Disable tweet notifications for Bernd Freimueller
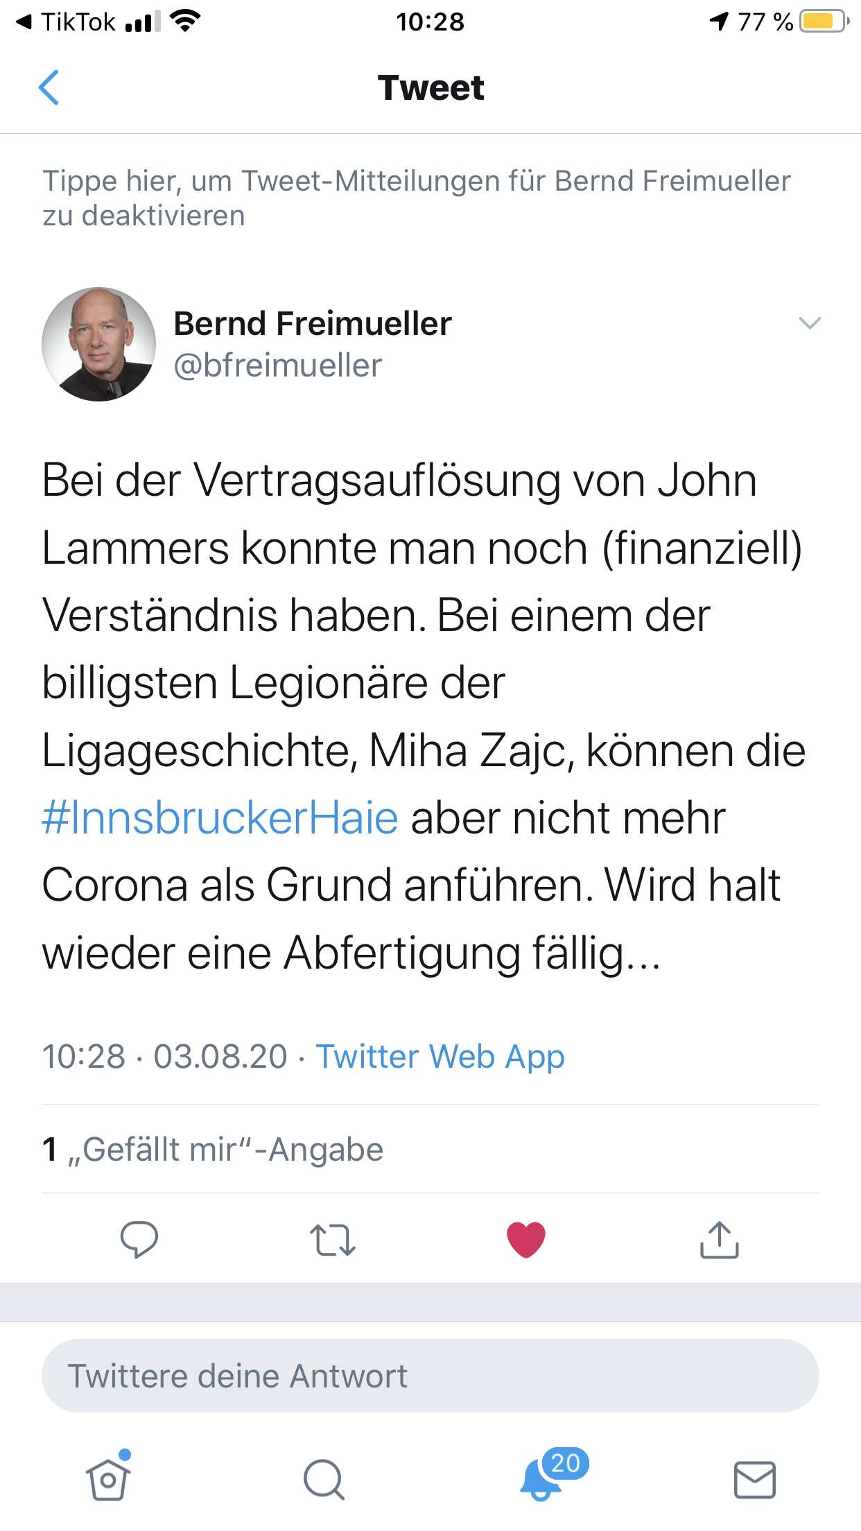 click(x=416, y=198)
